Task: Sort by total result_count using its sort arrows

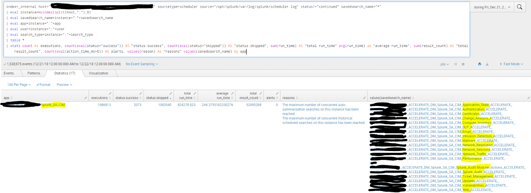Action: (x=261, y=98)
